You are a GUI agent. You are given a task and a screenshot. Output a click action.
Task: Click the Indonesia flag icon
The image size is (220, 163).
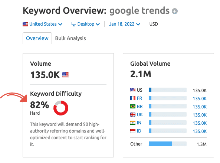[133, 131]
